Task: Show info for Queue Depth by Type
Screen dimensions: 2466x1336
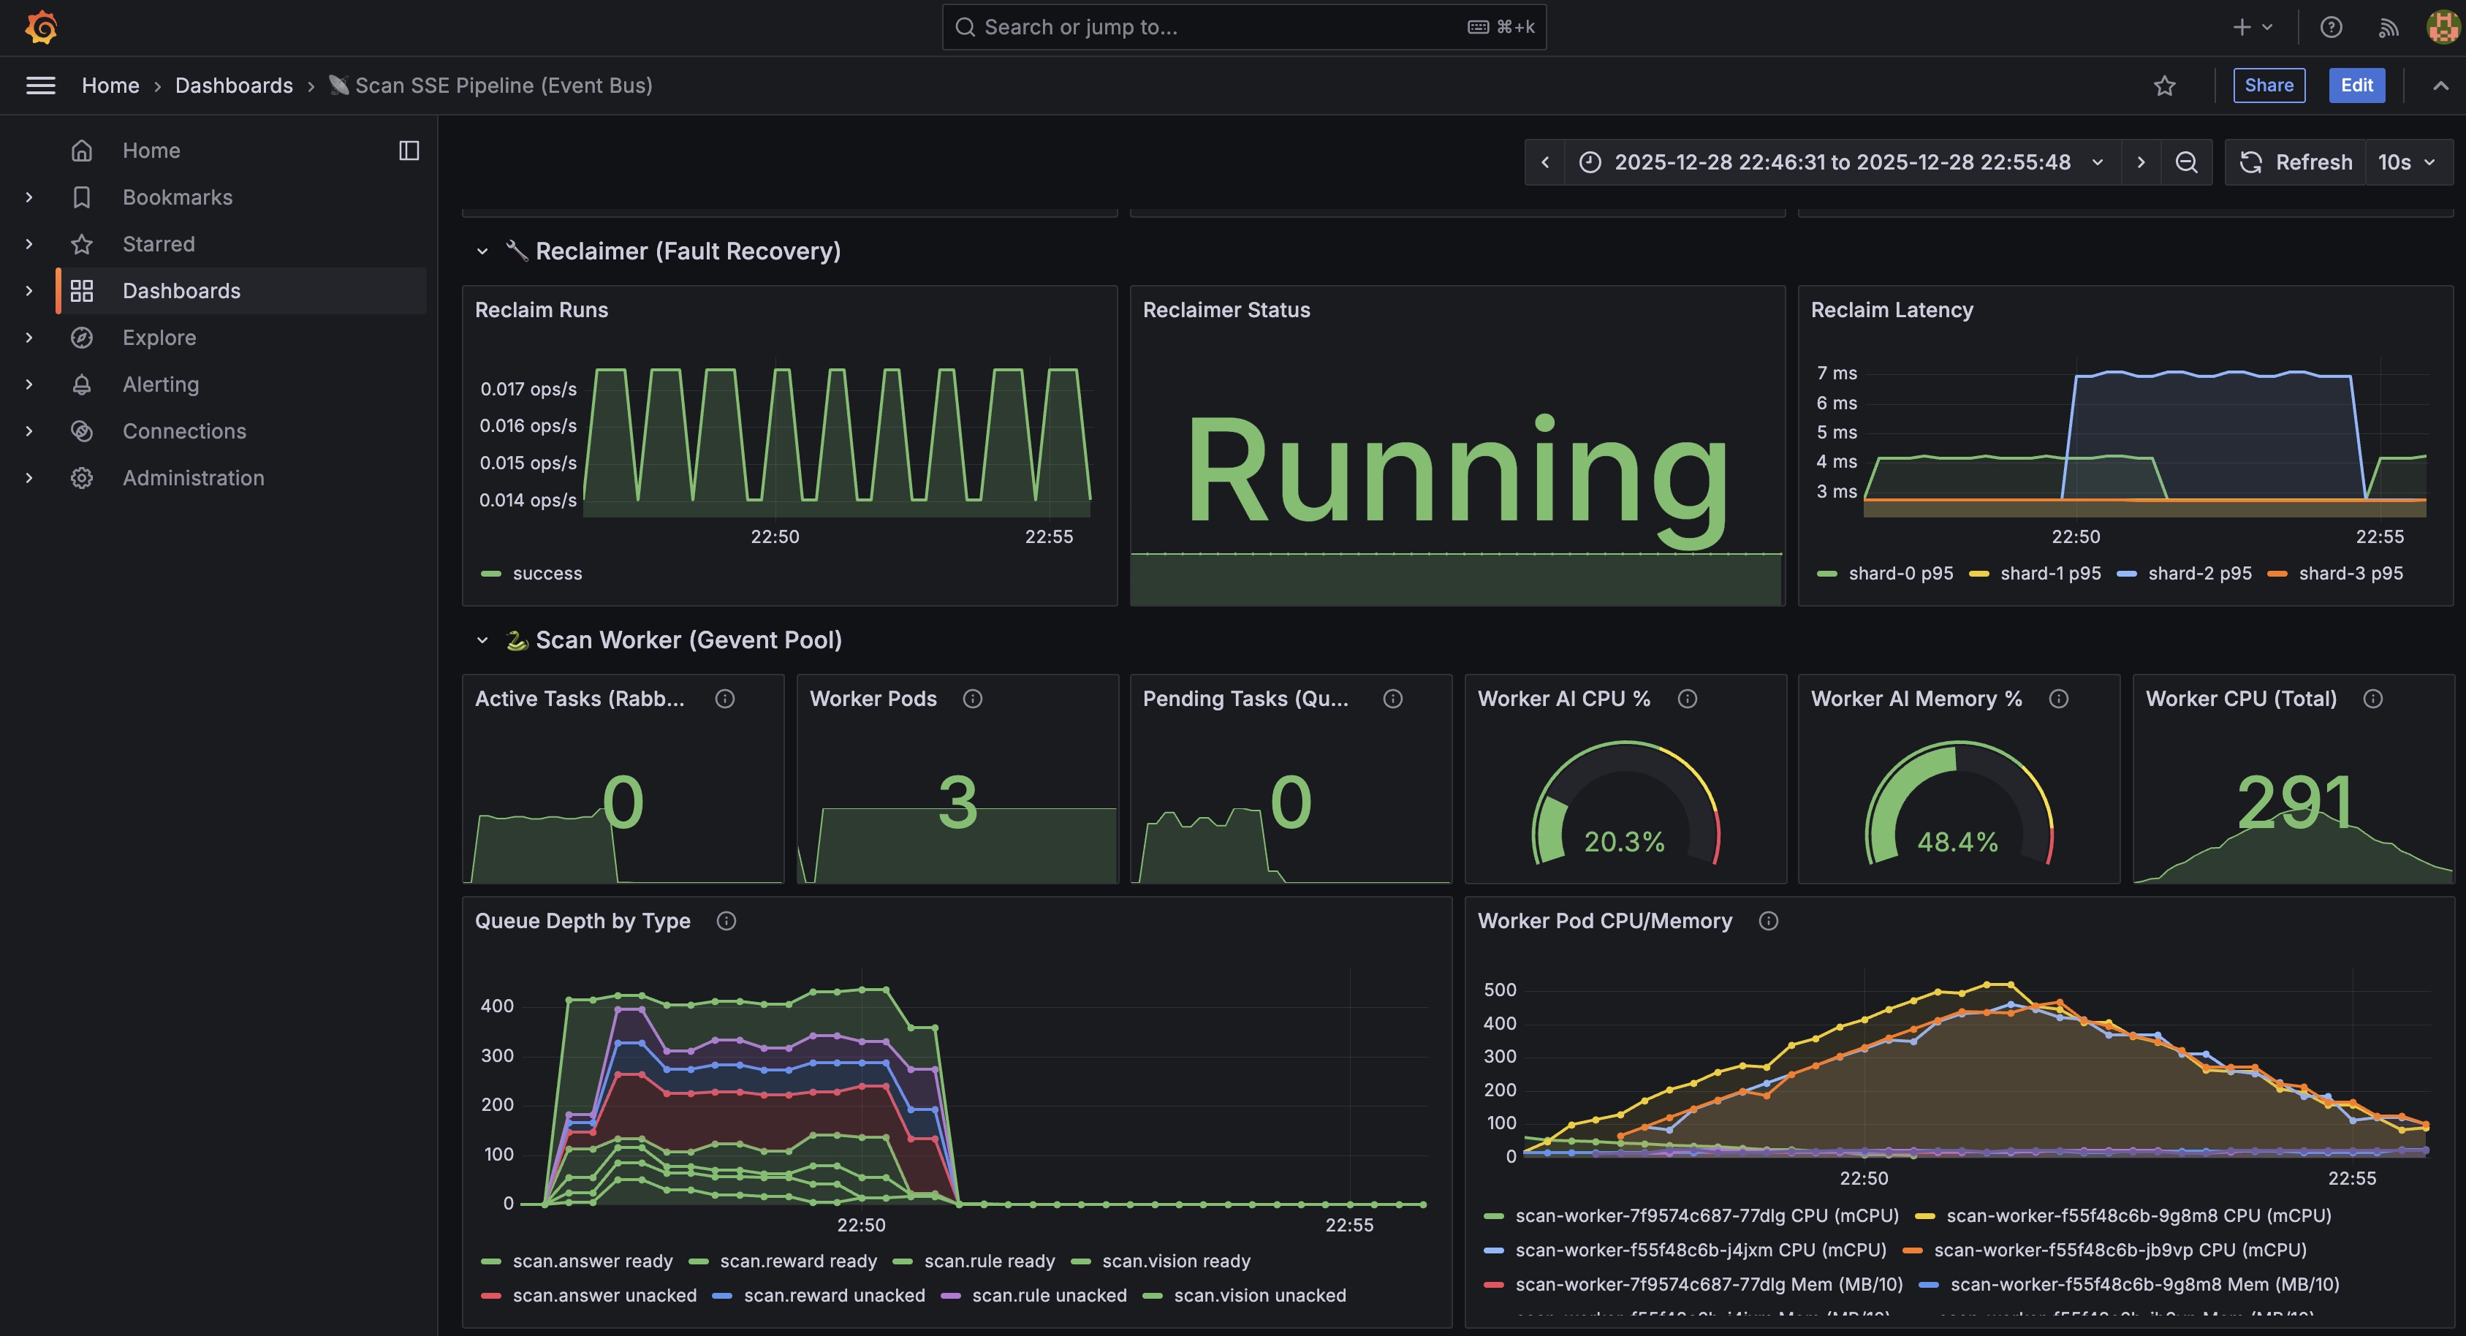Action: pos(726,921)
